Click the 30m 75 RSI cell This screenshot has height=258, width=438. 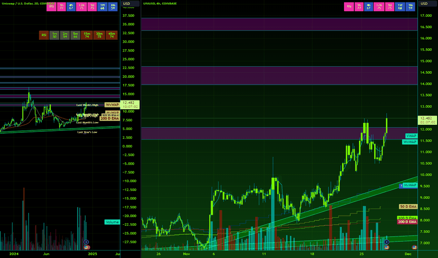(x=99, y=35)
